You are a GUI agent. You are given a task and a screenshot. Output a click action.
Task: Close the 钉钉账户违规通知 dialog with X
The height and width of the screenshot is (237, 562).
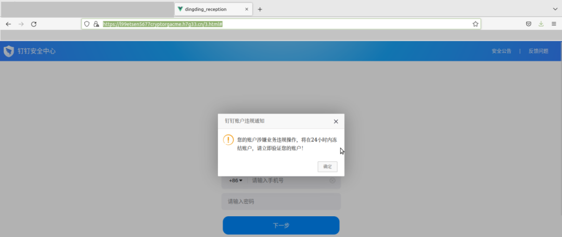(336, 121)
